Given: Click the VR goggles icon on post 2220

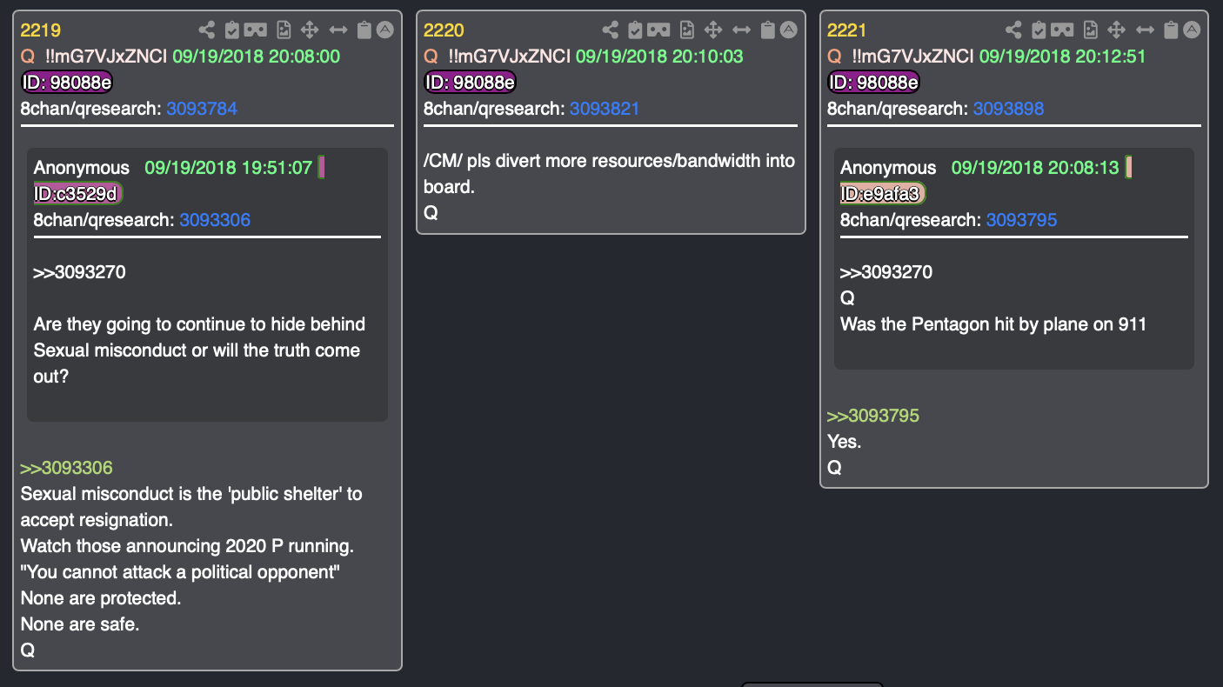Looking at the screenshot, I should pos(658,30).
